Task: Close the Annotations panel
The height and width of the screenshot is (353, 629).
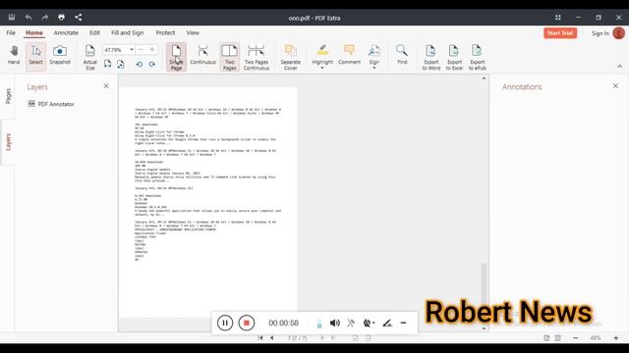Action: [x=616, y=86]
